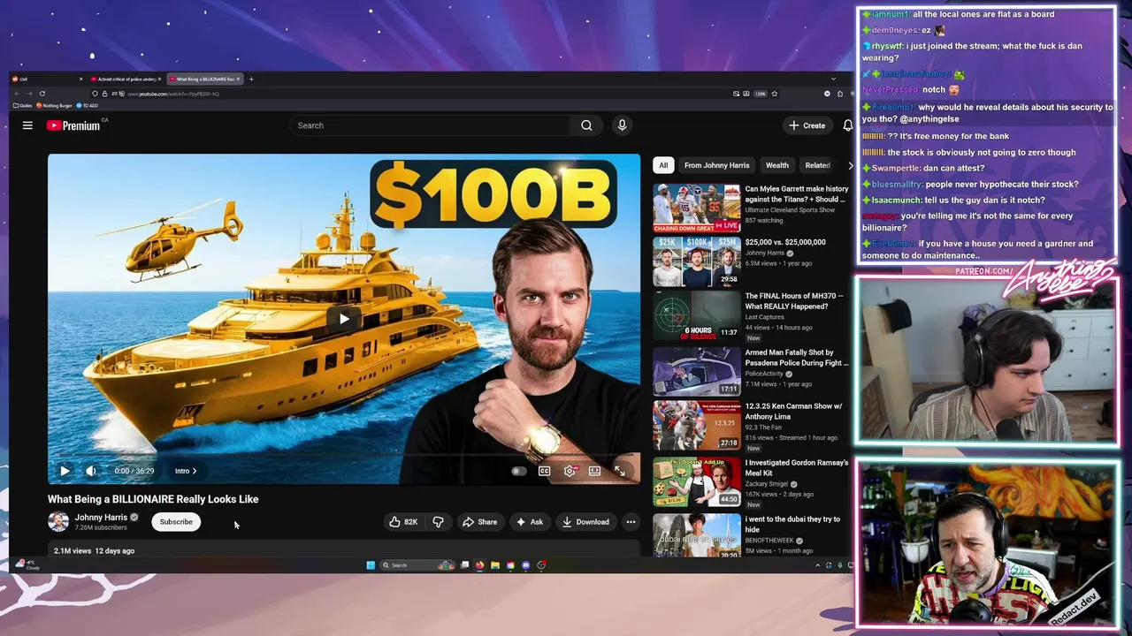This screenshot has height=636, width=1132.
Task: Click the browser back arrow
Action: (x=17, y=94)
